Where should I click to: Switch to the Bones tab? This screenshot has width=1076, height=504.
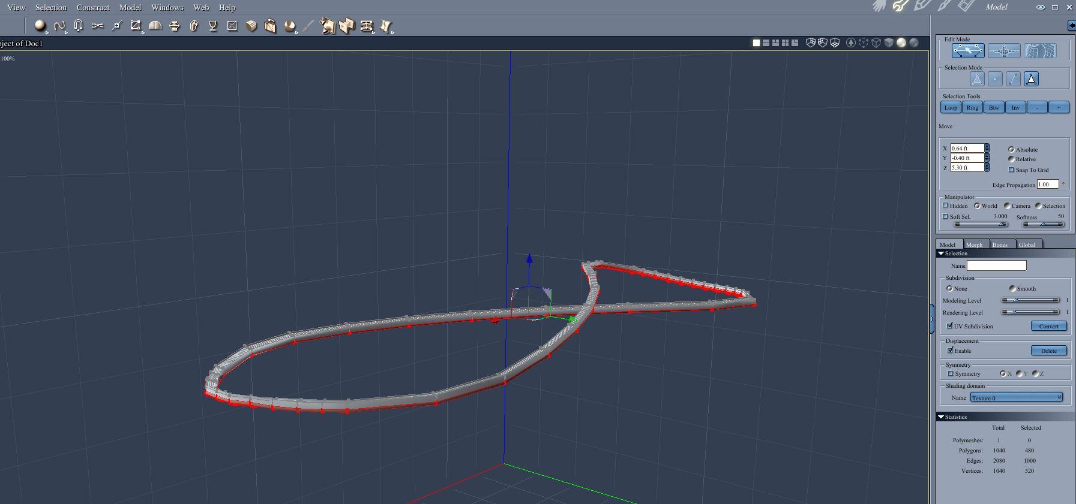click(1000, 244)
